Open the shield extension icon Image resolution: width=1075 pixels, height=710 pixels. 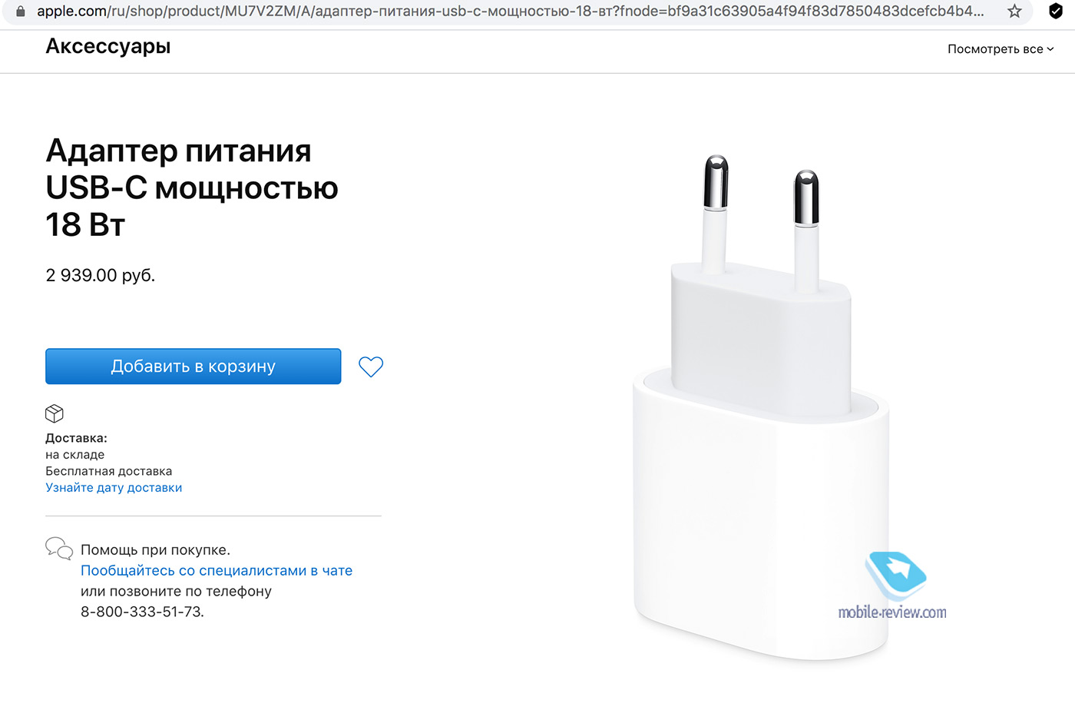point(1056,12)
